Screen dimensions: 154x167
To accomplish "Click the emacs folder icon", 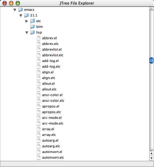I will point(21,10).
